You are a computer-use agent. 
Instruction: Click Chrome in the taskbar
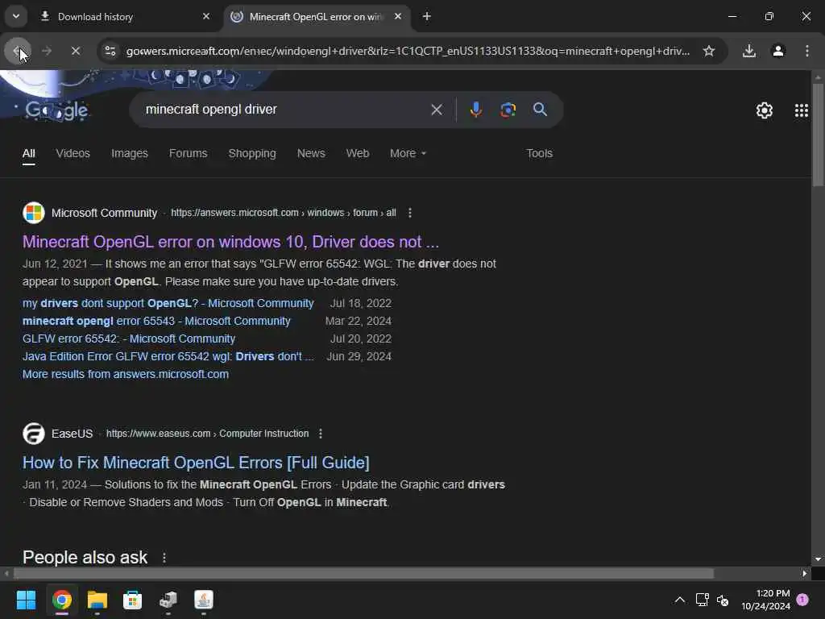(62, 600)
